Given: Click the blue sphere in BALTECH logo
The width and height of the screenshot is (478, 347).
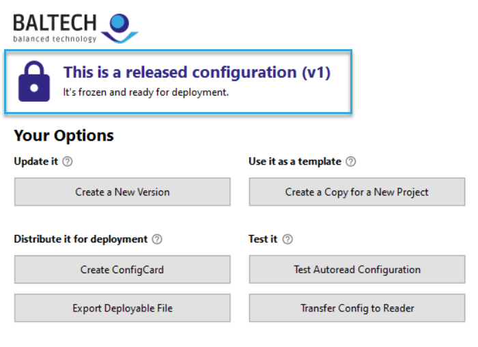Looking at the screenshot, I should [119, 23].
